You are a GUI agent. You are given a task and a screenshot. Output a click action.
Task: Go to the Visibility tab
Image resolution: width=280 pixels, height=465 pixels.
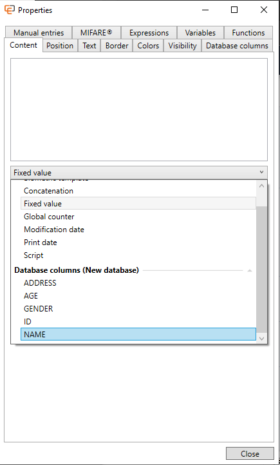point(182,46)
